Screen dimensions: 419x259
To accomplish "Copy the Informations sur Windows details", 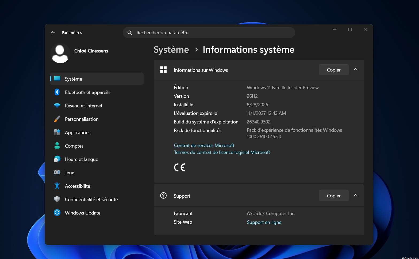I will point(334,70).
